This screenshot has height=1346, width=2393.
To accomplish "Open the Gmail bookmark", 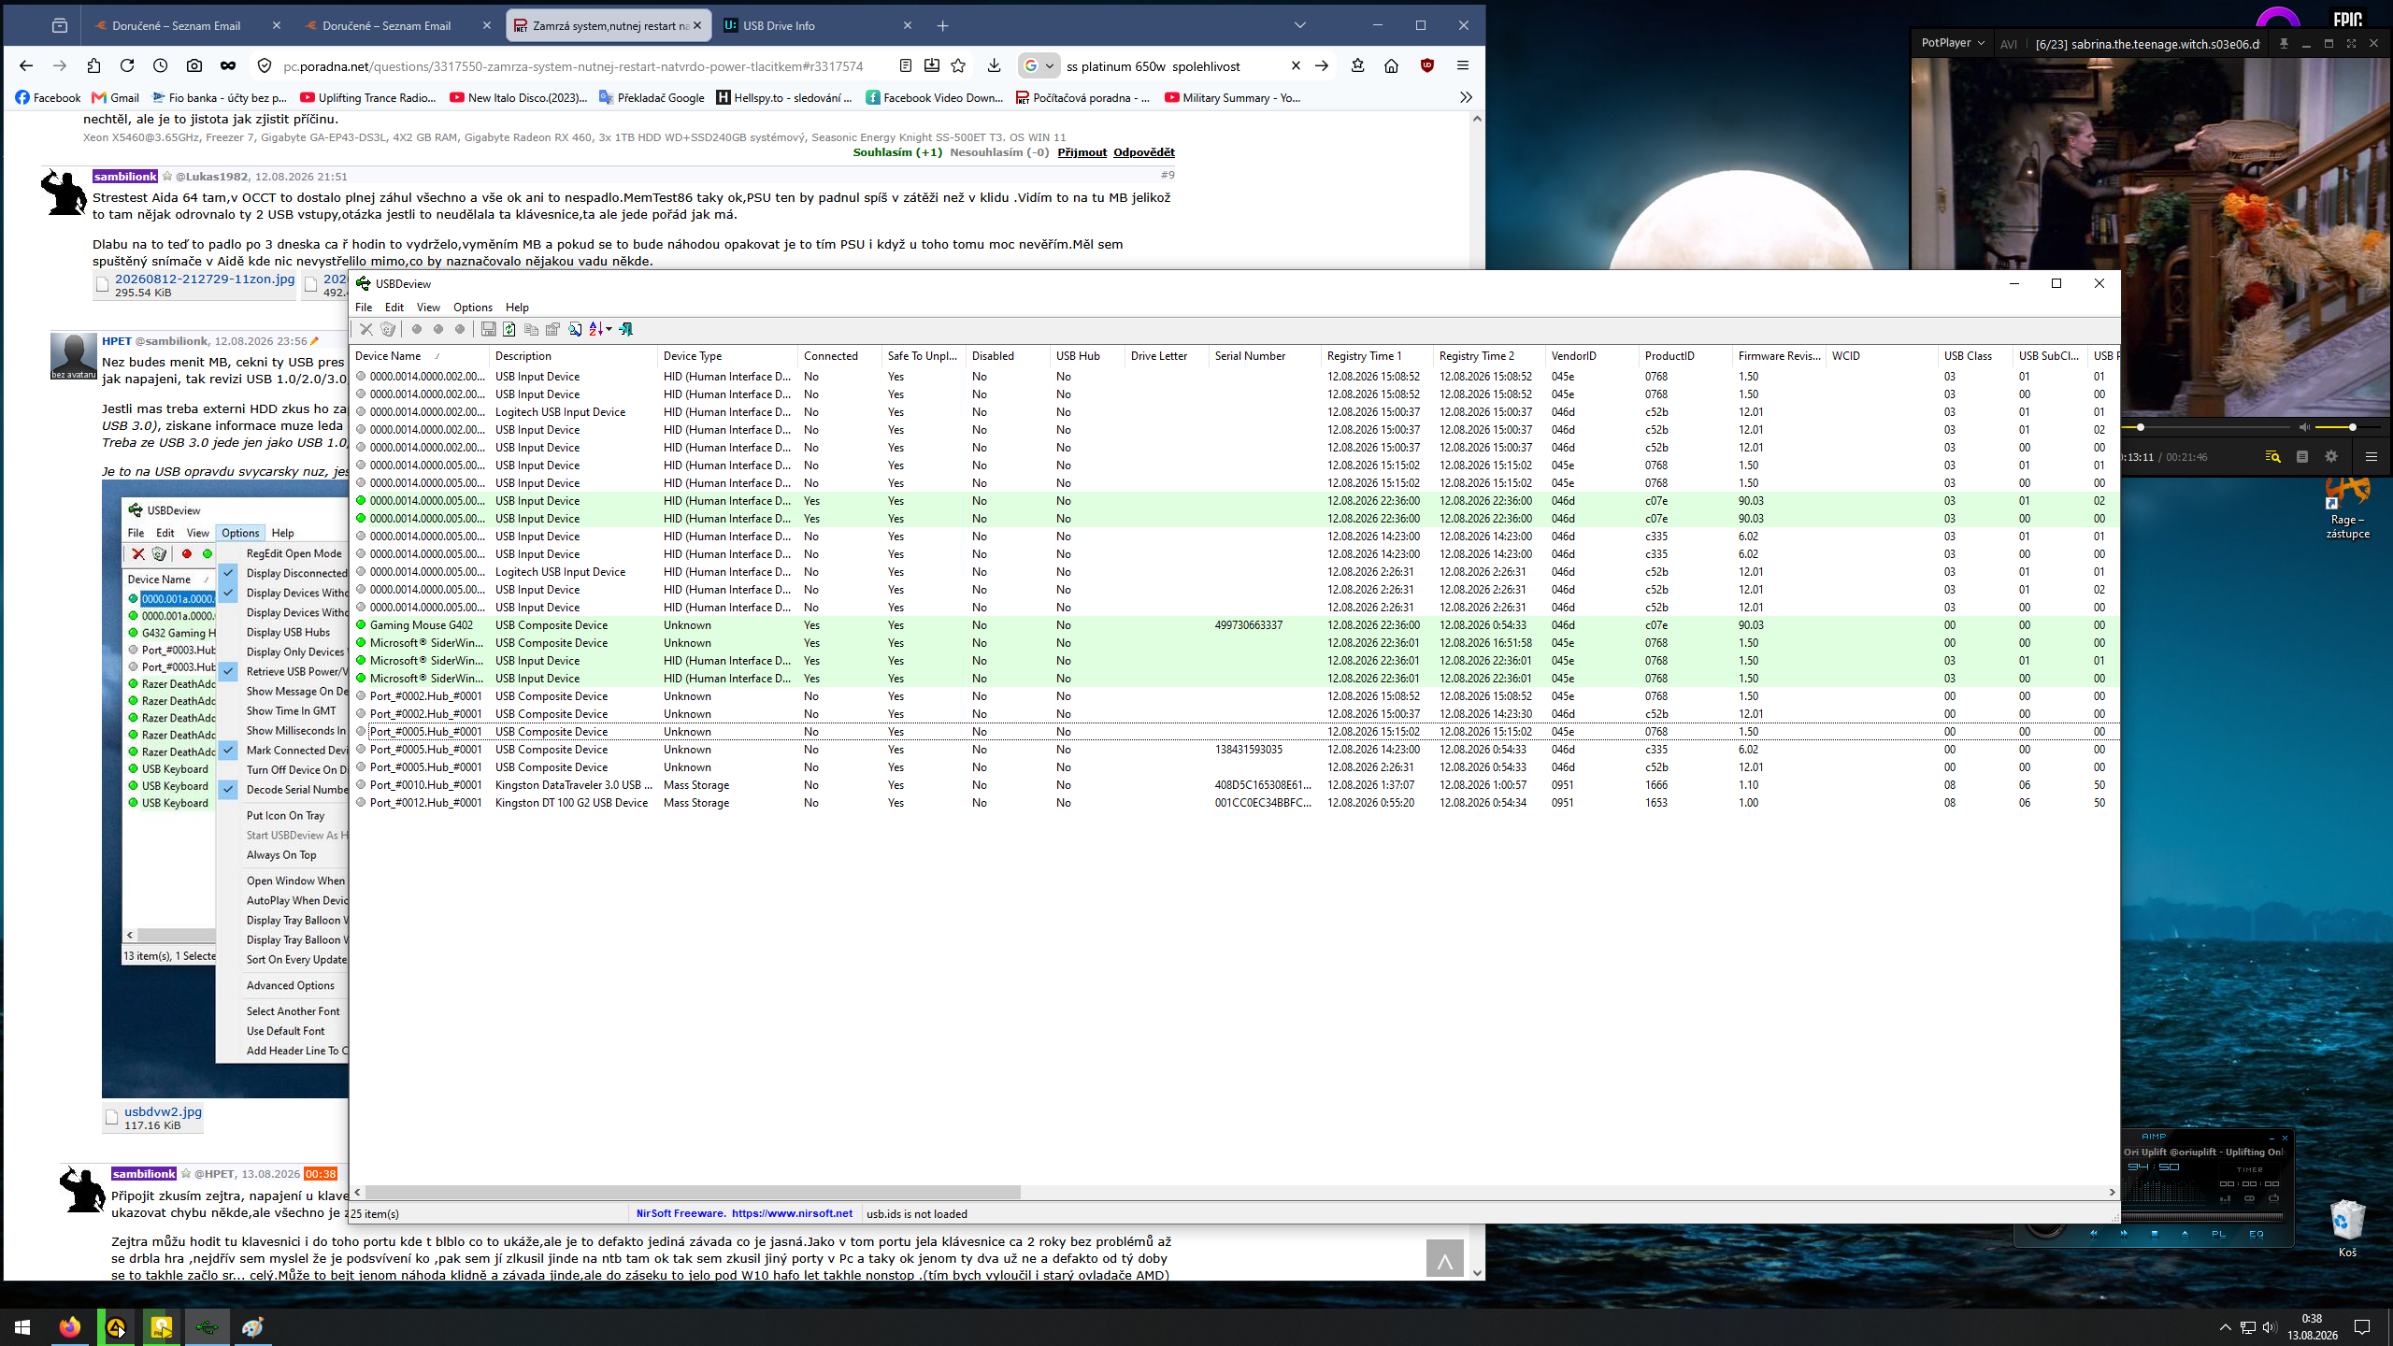I will pyautogui.click(x=116, y=97).
